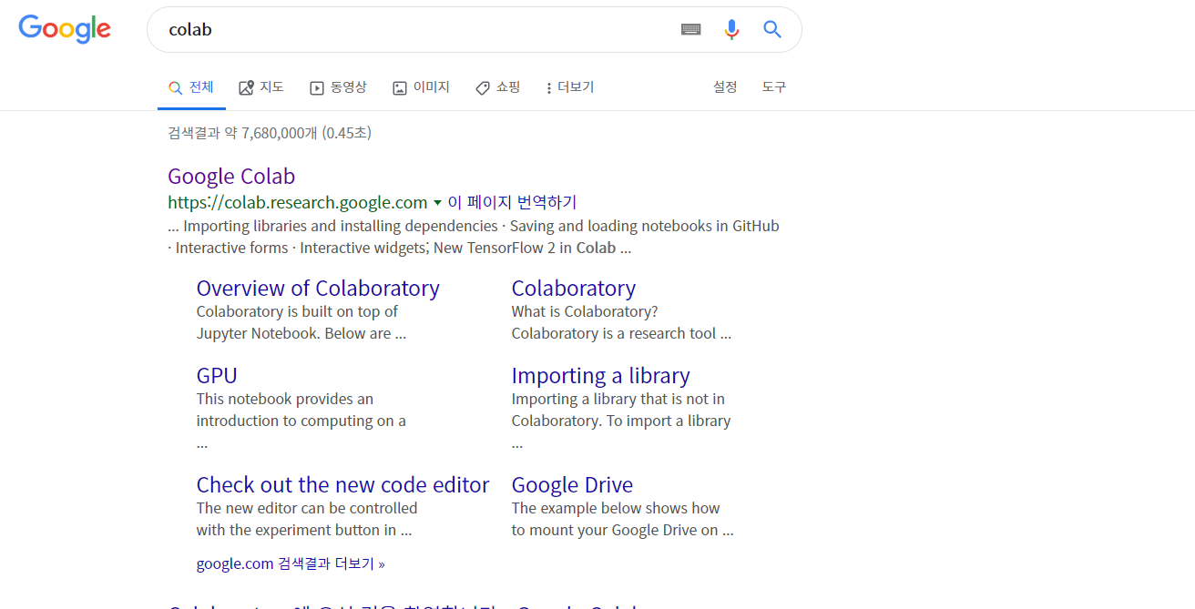Select the 전체 tab

191,87
